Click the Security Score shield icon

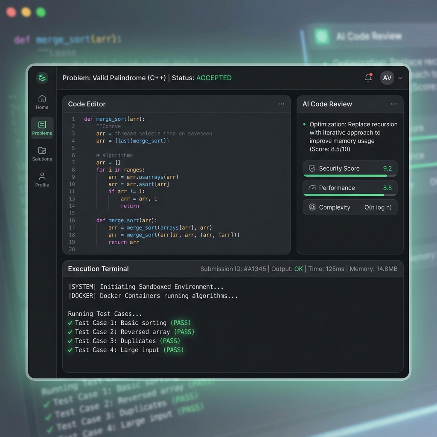pyautogui.click(x=312, y=168)
